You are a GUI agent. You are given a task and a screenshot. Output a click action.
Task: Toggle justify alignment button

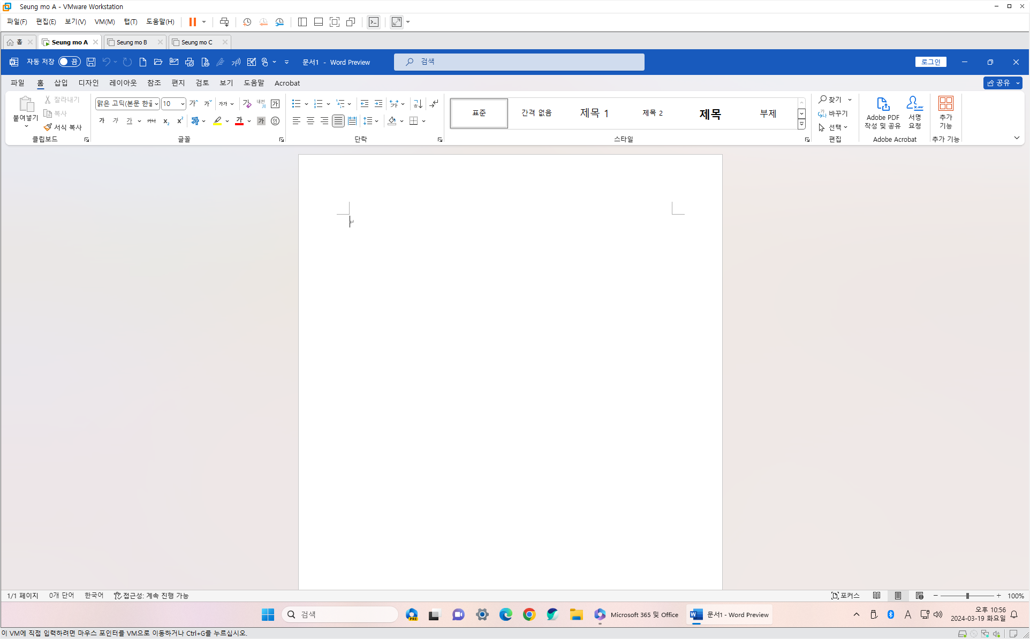coord(338,121)
